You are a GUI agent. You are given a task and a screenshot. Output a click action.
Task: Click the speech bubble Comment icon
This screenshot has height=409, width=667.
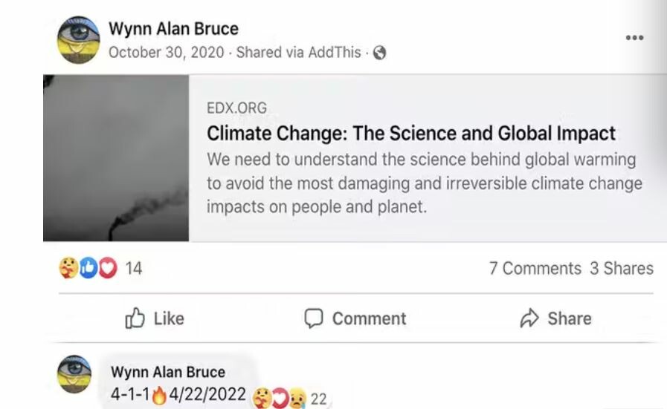314,318
